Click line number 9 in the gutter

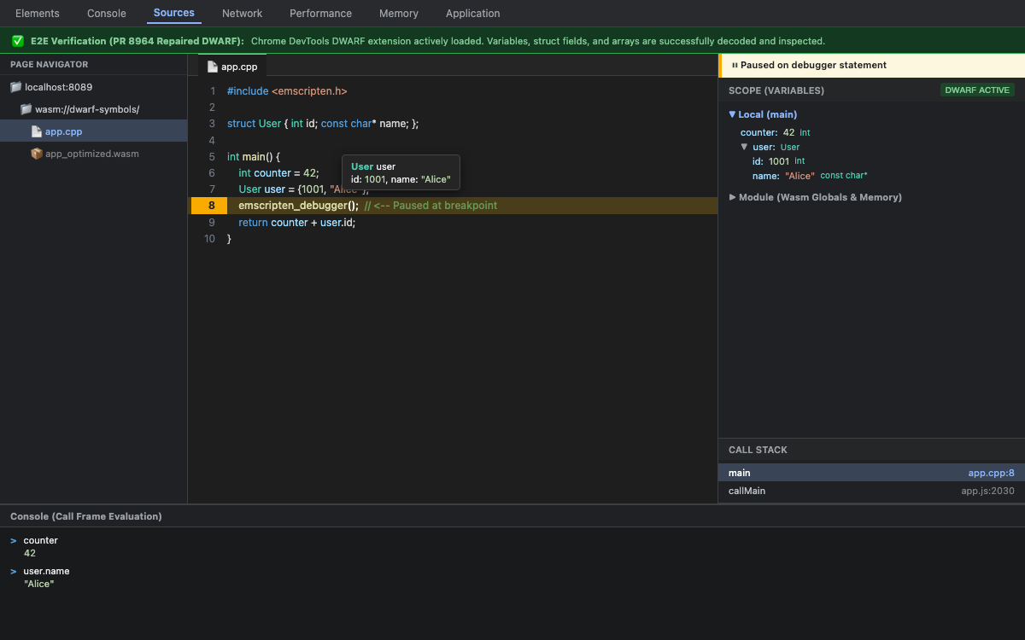(x=212, y=223)
